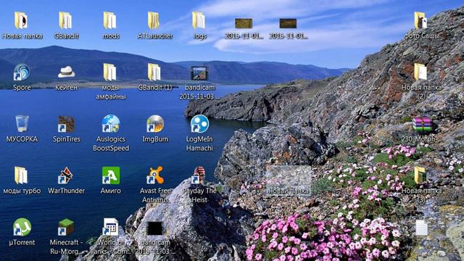Select the Кейген hat icon
The height and width of the screenshot is (261, 464).
click(x=66, y=72)
